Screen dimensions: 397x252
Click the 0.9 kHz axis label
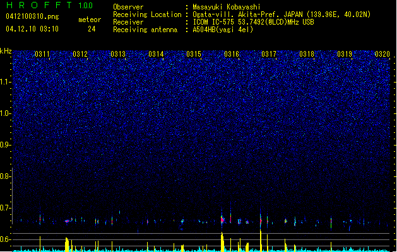tap(5, 145)
